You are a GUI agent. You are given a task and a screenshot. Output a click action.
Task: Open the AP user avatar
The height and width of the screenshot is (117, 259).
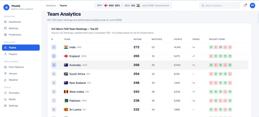tap(252, 5)
